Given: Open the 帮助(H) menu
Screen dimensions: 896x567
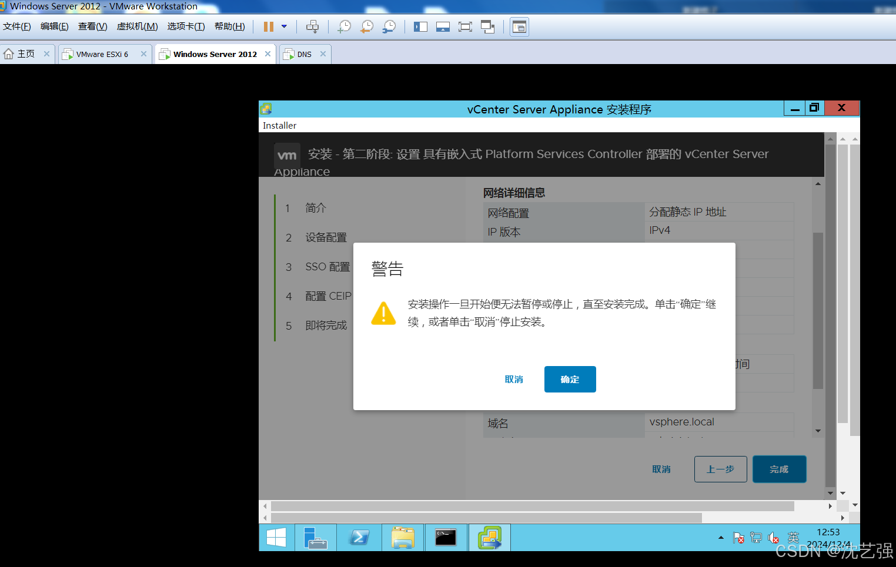Looking at the screenshot, I should coord(230,26).
